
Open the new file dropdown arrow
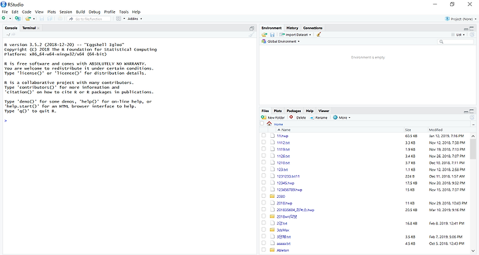point(10,19)
